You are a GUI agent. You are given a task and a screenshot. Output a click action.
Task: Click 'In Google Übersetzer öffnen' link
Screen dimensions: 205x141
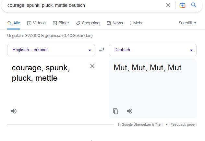(x=140, y=124)
